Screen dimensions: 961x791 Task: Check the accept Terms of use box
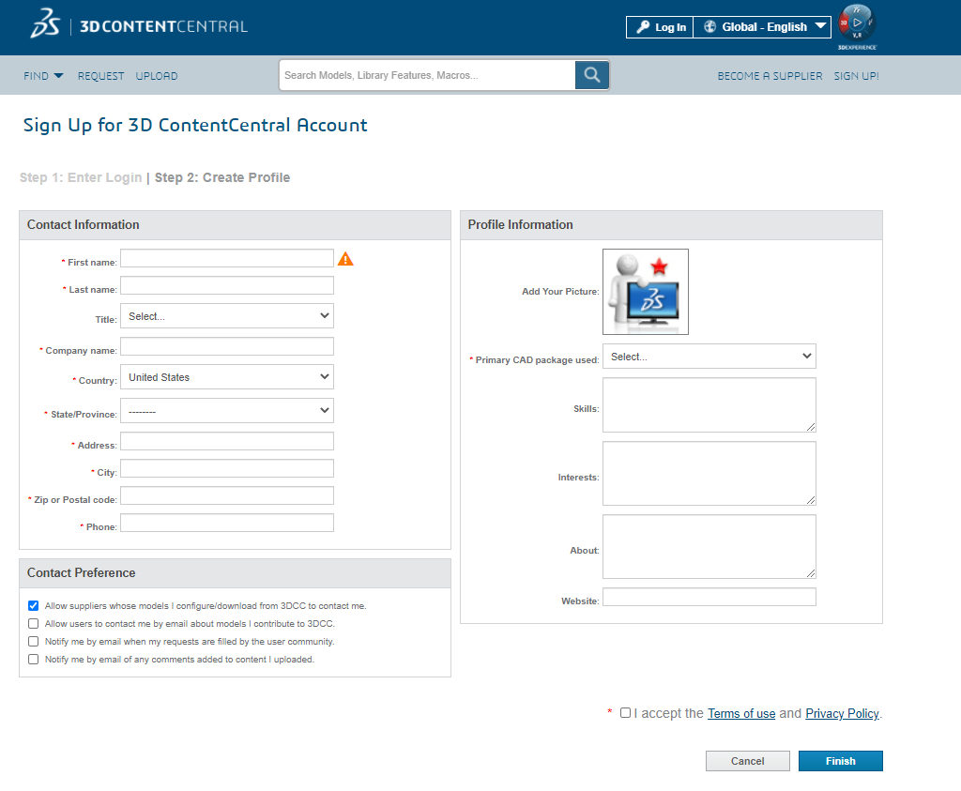(626, 713)
